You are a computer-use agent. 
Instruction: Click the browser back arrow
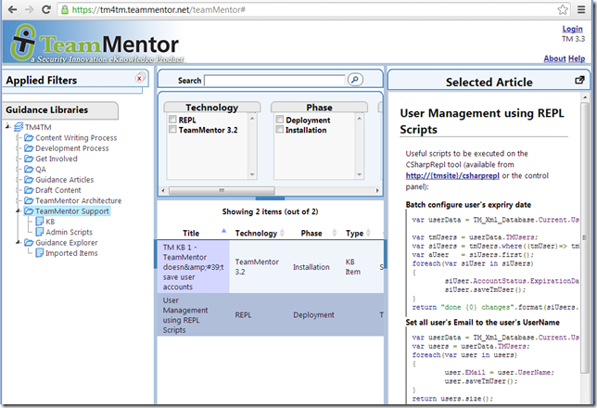coord(12,9)
